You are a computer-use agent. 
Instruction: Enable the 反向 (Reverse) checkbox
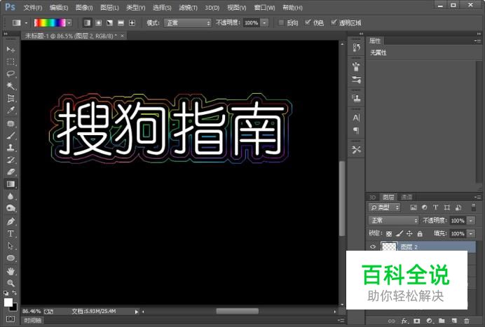[281, 22]
